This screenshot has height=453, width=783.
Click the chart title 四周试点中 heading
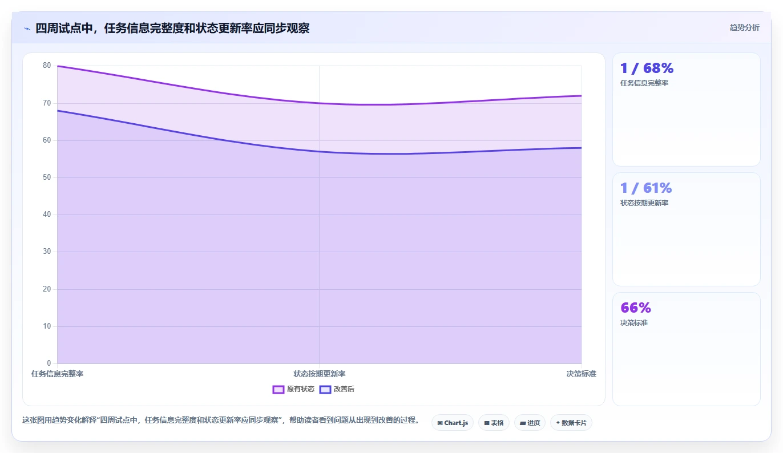coord(172,28)
